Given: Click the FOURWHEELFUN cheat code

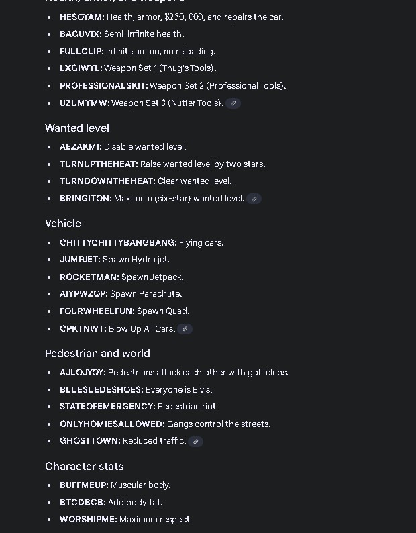Looking at the screenshot, I should click(x=97, y=311).
